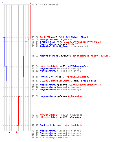
Task: Click the dark center line of the graph
Action: pyautogui.click(x=15, y=68)
